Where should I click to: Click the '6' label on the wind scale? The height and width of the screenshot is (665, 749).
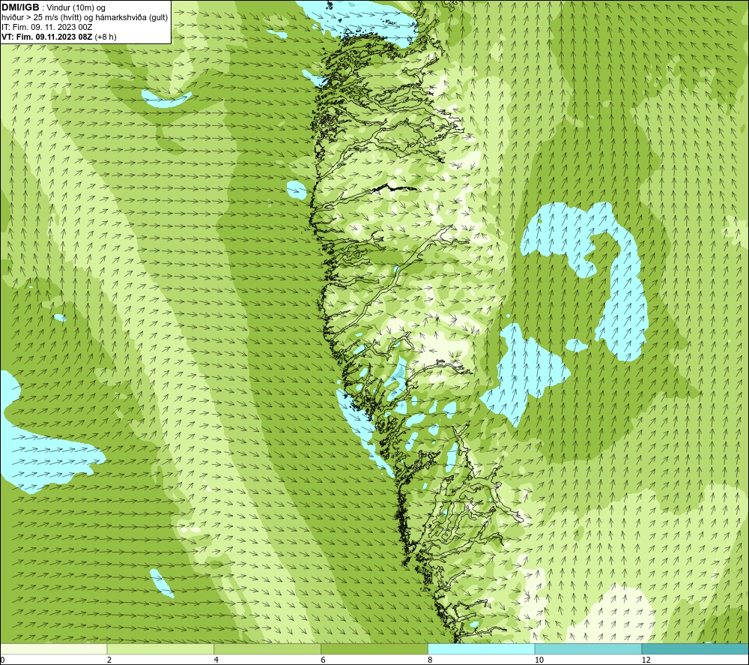coord(324,660)
